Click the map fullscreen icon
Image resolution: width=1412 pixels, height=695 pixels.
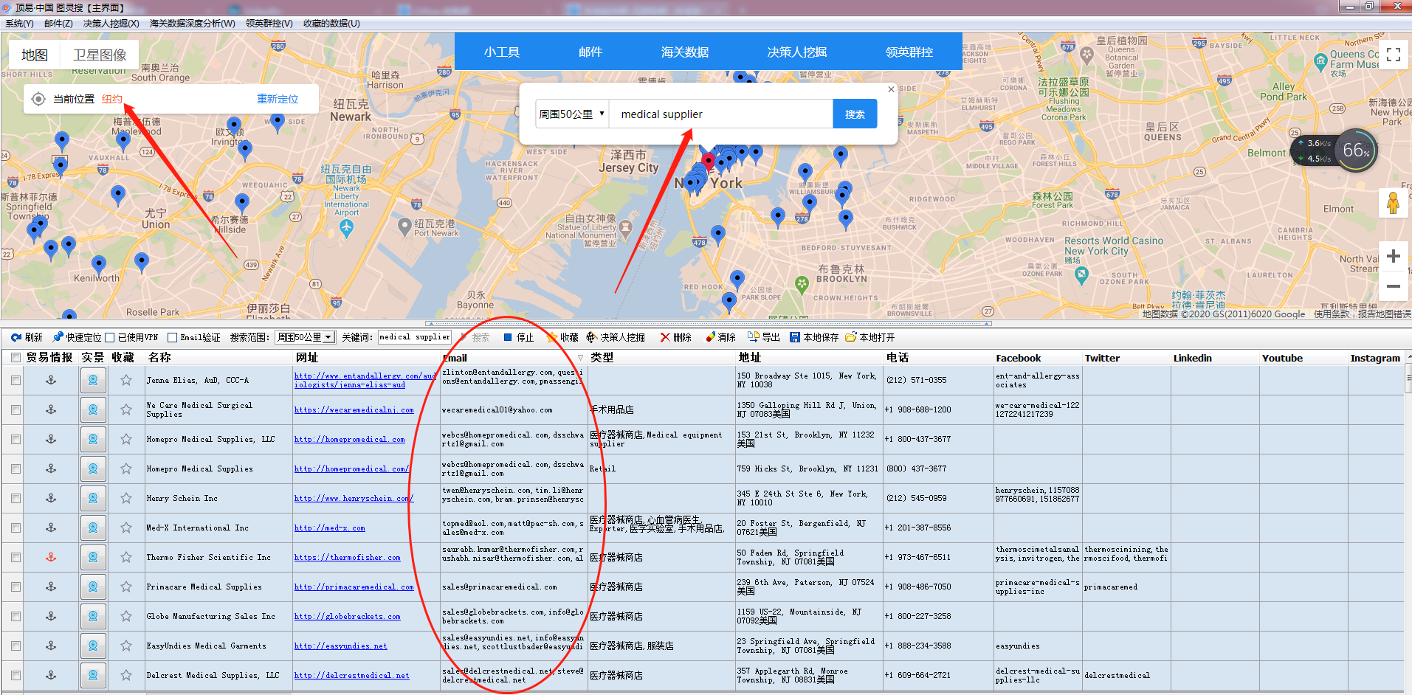[x=1393, y=55]
